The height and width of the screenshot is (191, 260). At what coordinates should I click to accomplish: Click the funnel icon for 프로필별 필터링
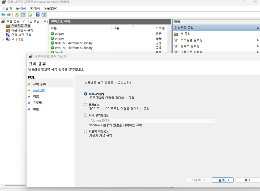click(176, 40)
